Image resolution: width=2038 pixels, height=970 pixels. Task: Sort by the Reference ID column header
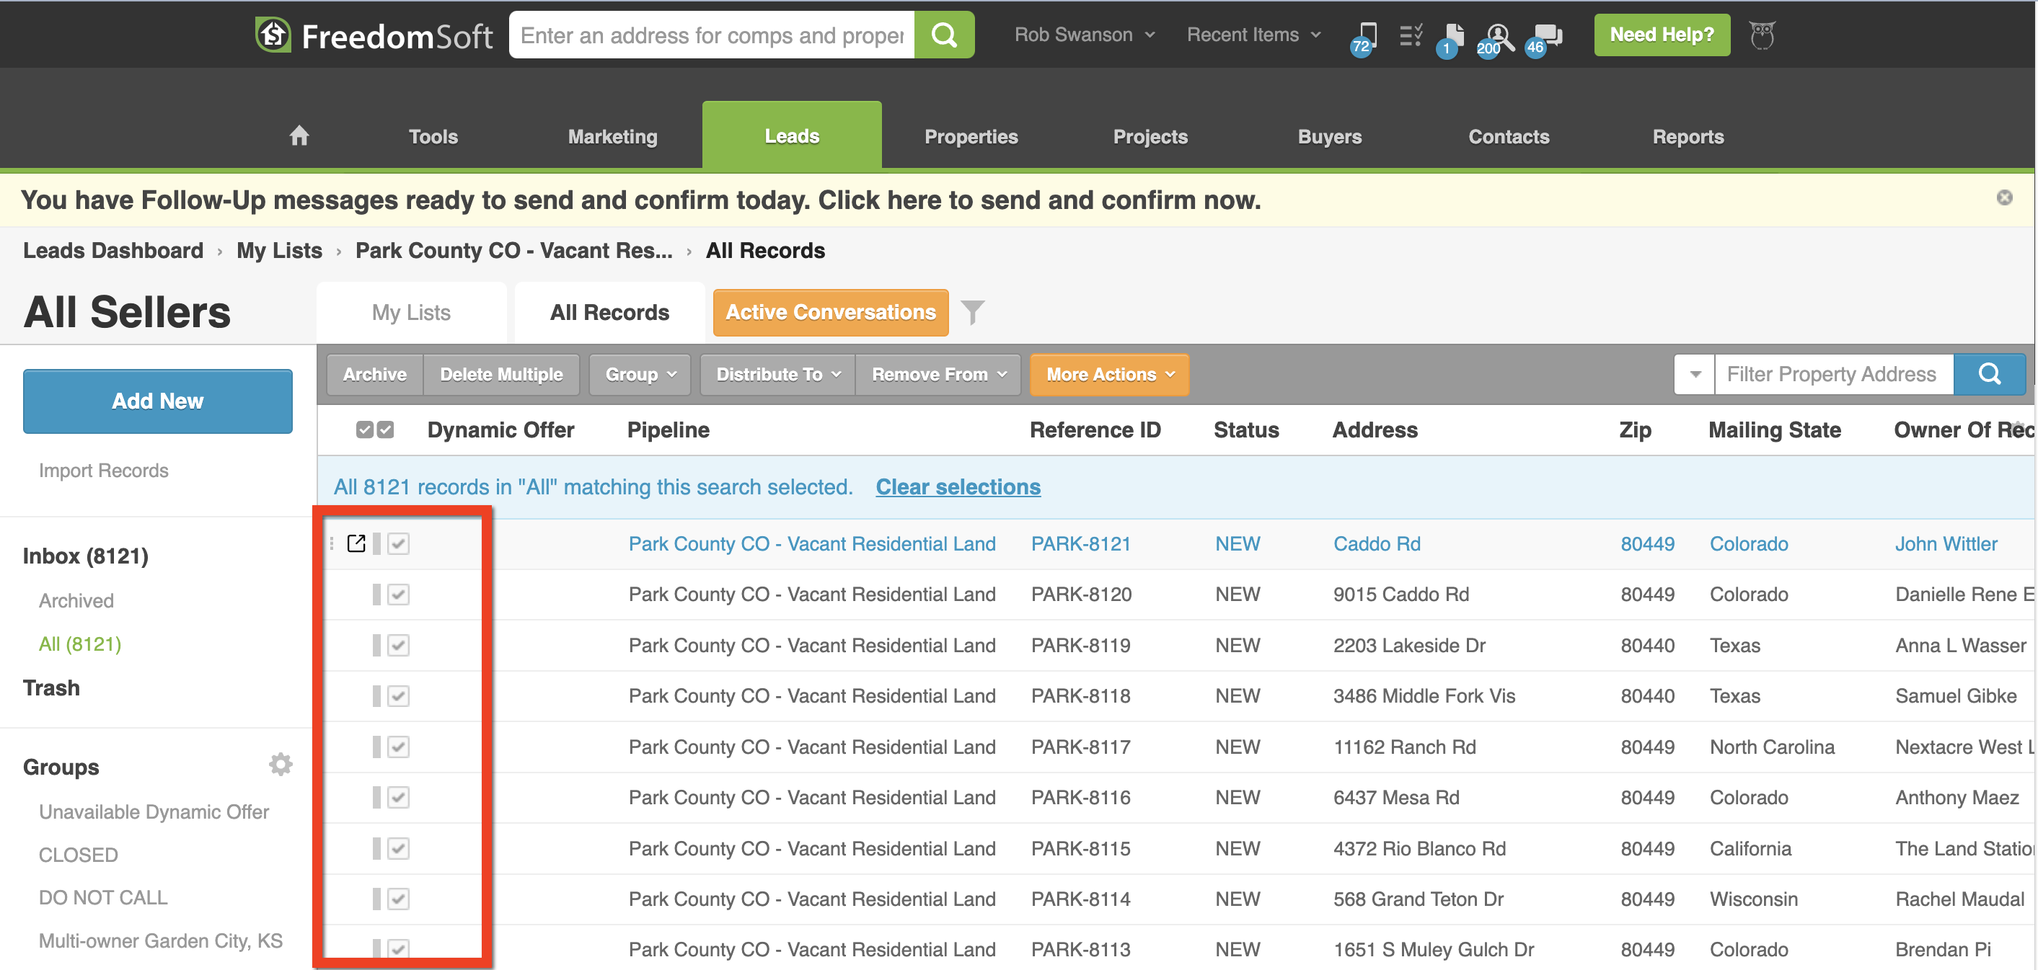[1095, 430]
